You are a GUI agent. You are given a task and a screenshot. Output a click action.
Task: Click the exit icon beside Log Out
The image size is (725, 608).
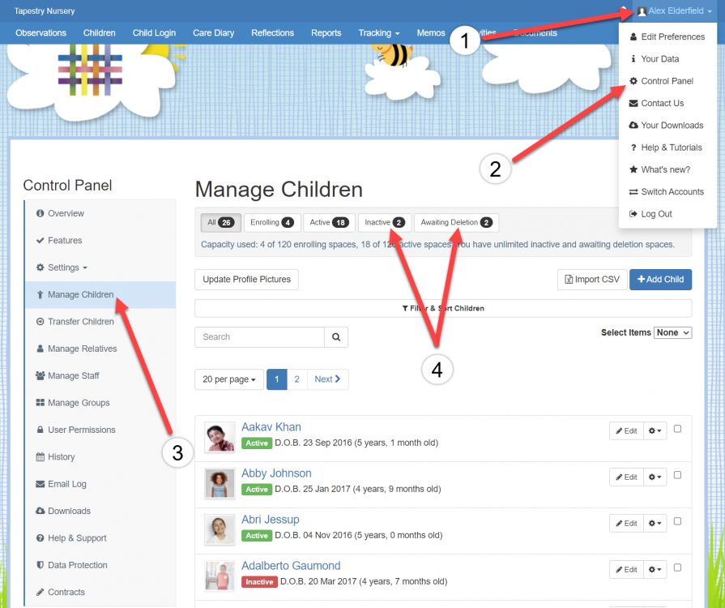tap(633, 214)
